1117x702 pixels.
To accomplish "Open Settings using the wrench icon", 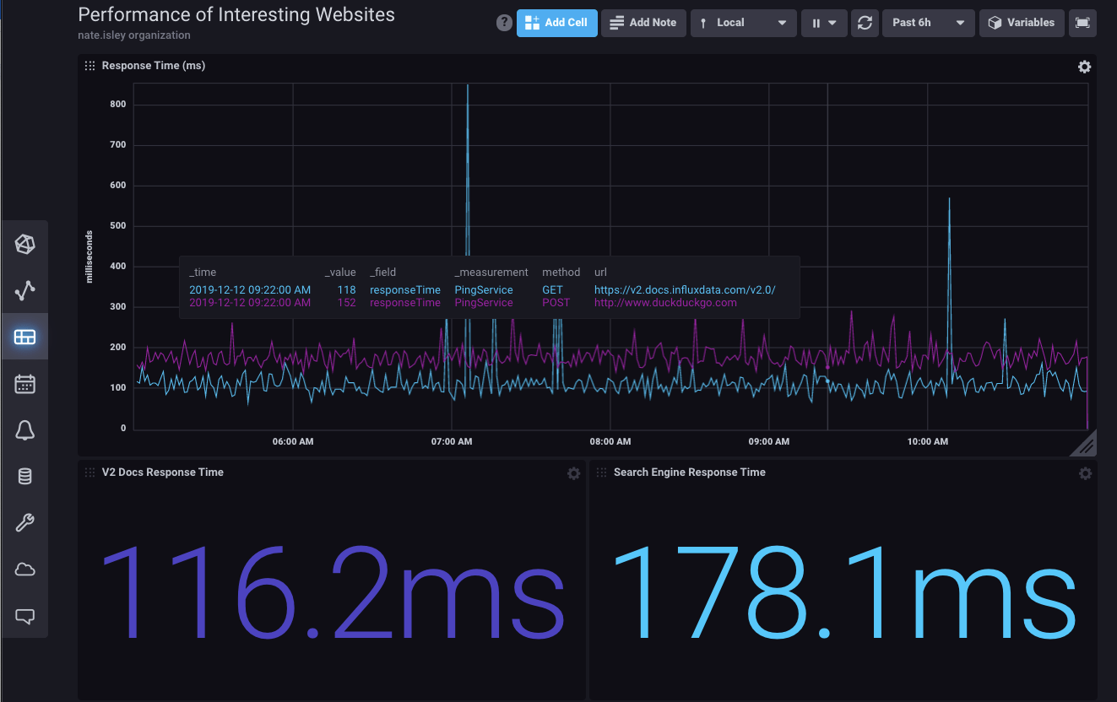I will click(x=24, y=522).
